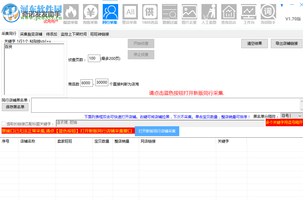
Task: Click the 侦查页数 input field
Action: point(94,58)
